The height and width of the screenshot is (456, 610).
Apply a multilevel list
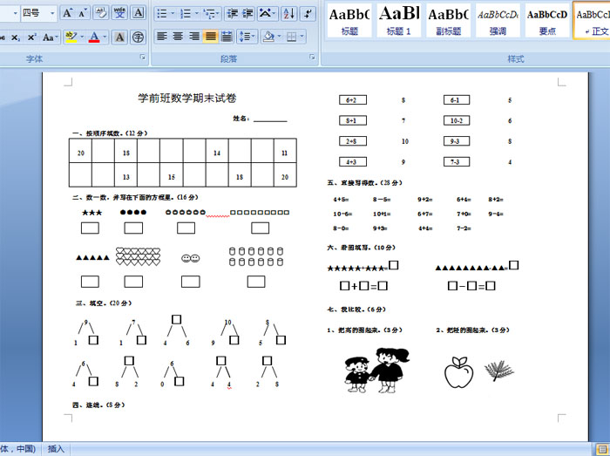coord(211,14)
